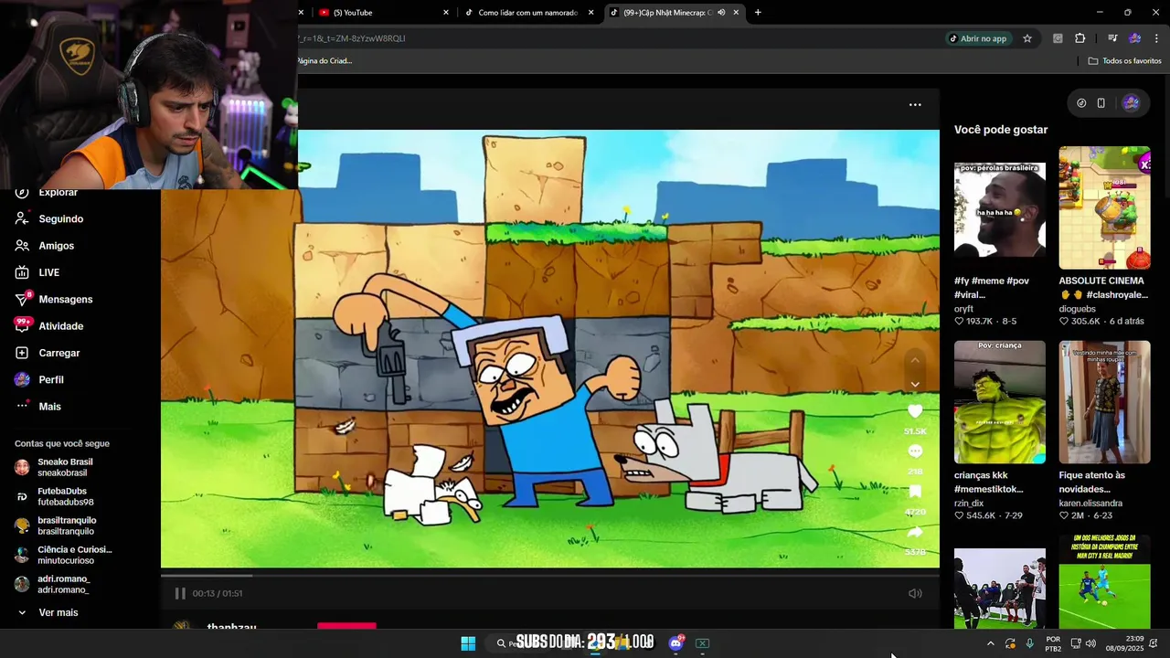Open followed account Sneako Brasil
Screen dimensions: 1170x658
[64, 467]
